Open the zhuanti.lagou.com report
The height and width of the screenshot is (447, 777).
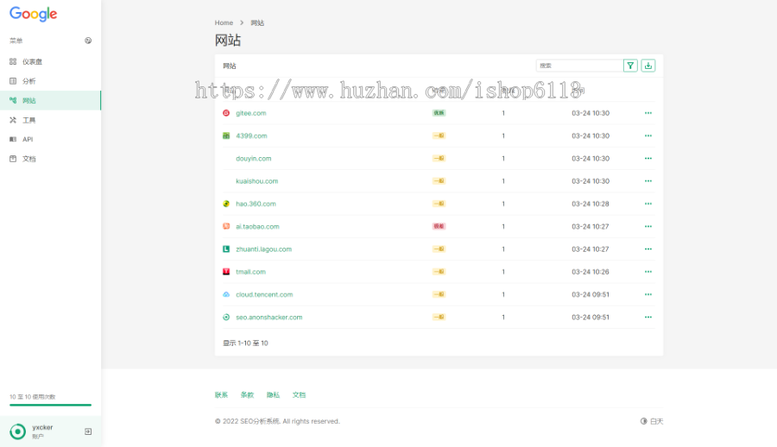pyautogui.click(x=263, y=249)
